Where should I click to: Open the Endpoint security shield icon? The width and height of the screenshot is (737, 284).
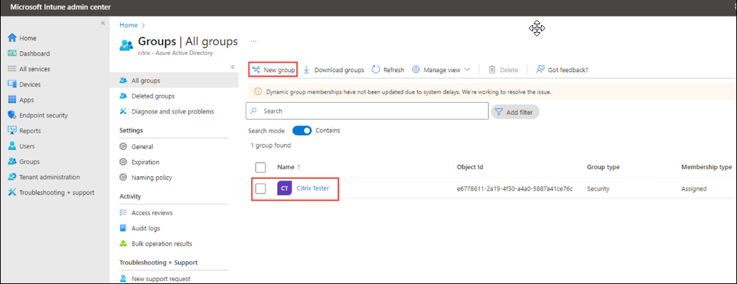[12, 116]
